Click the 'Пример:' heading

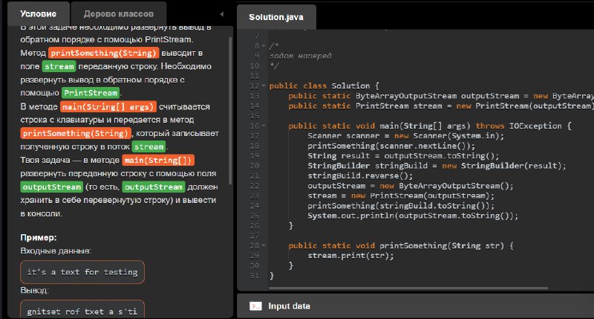coord(39,237)
